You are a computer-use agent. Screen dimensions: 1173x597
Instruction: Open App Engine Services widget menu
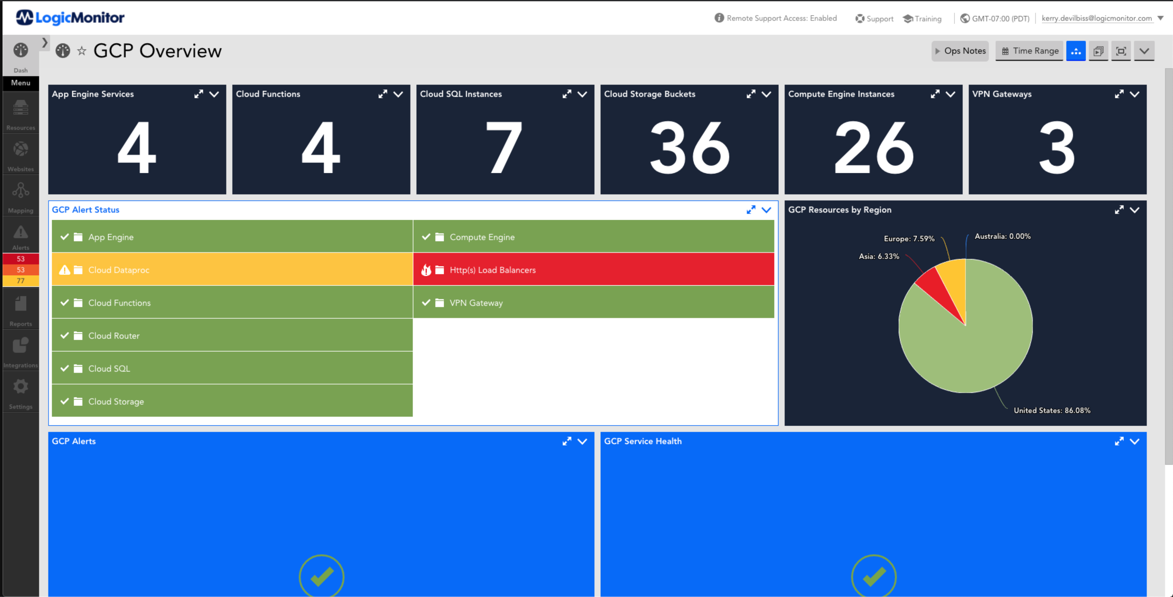[214, 94]
